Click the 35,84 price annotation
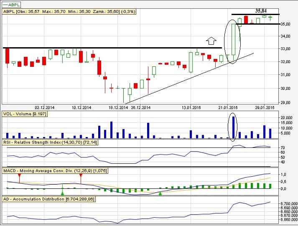This screenshot has width=298, height=226. click(x=261, y=10)
